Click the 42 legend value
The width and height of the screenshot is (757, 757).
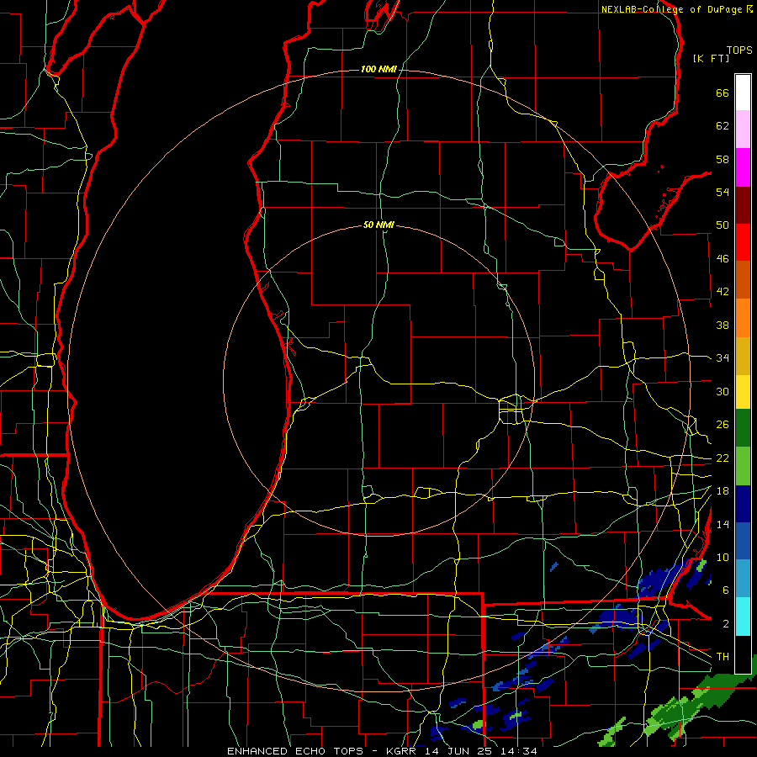723,292
